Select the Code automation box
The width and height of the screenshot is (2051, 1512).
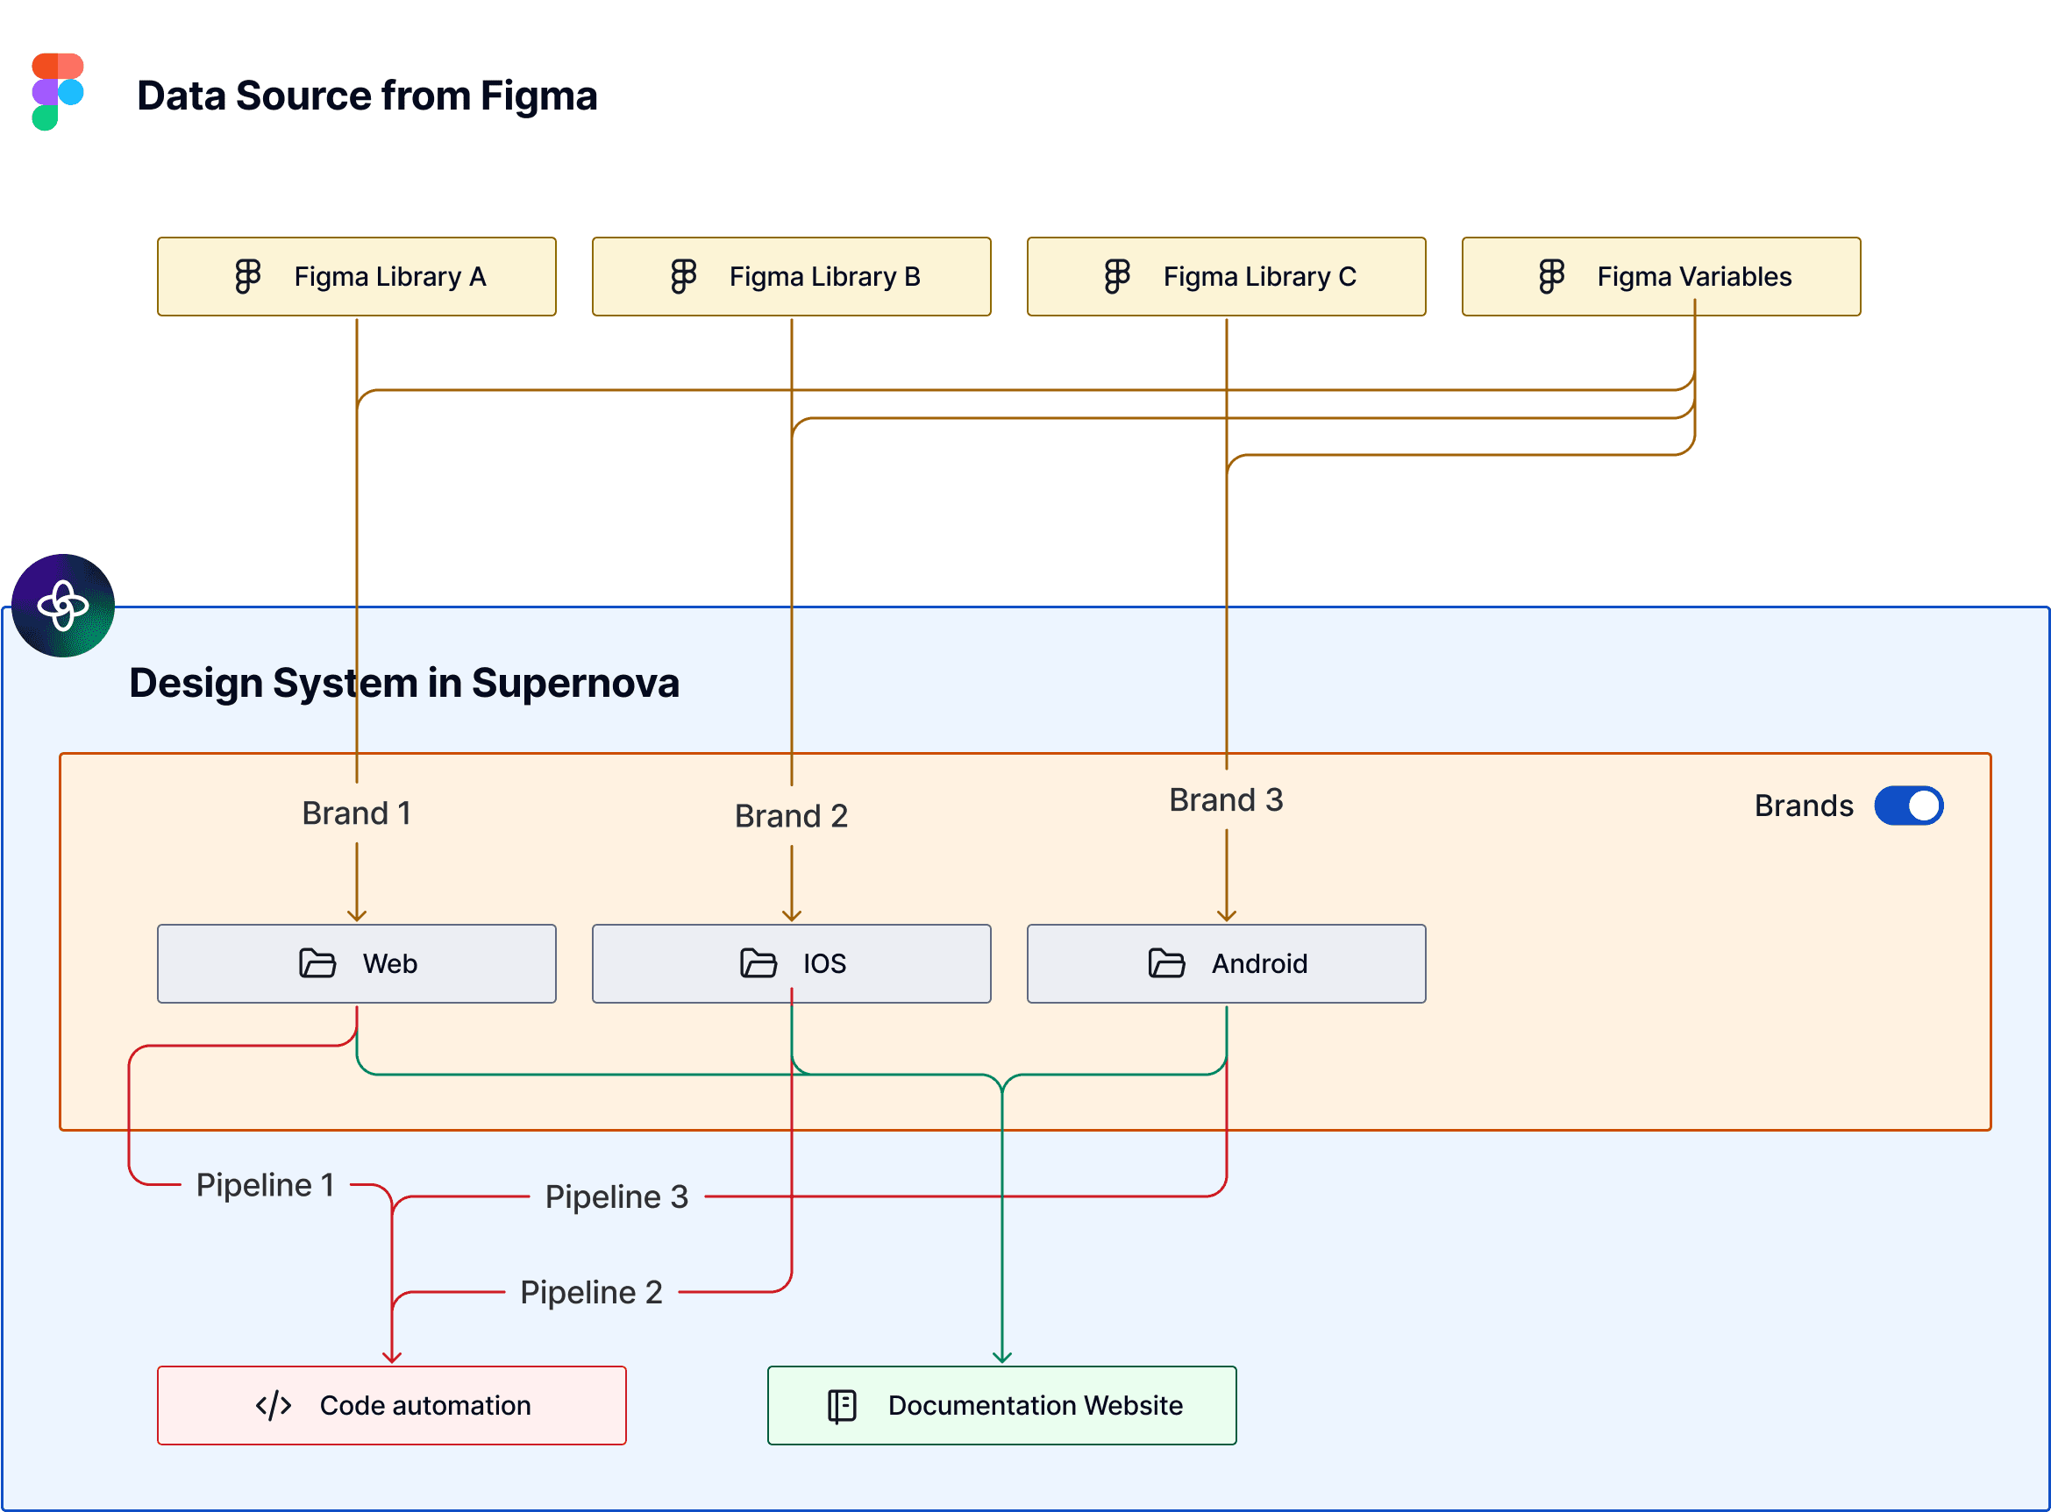point(392,1405)
